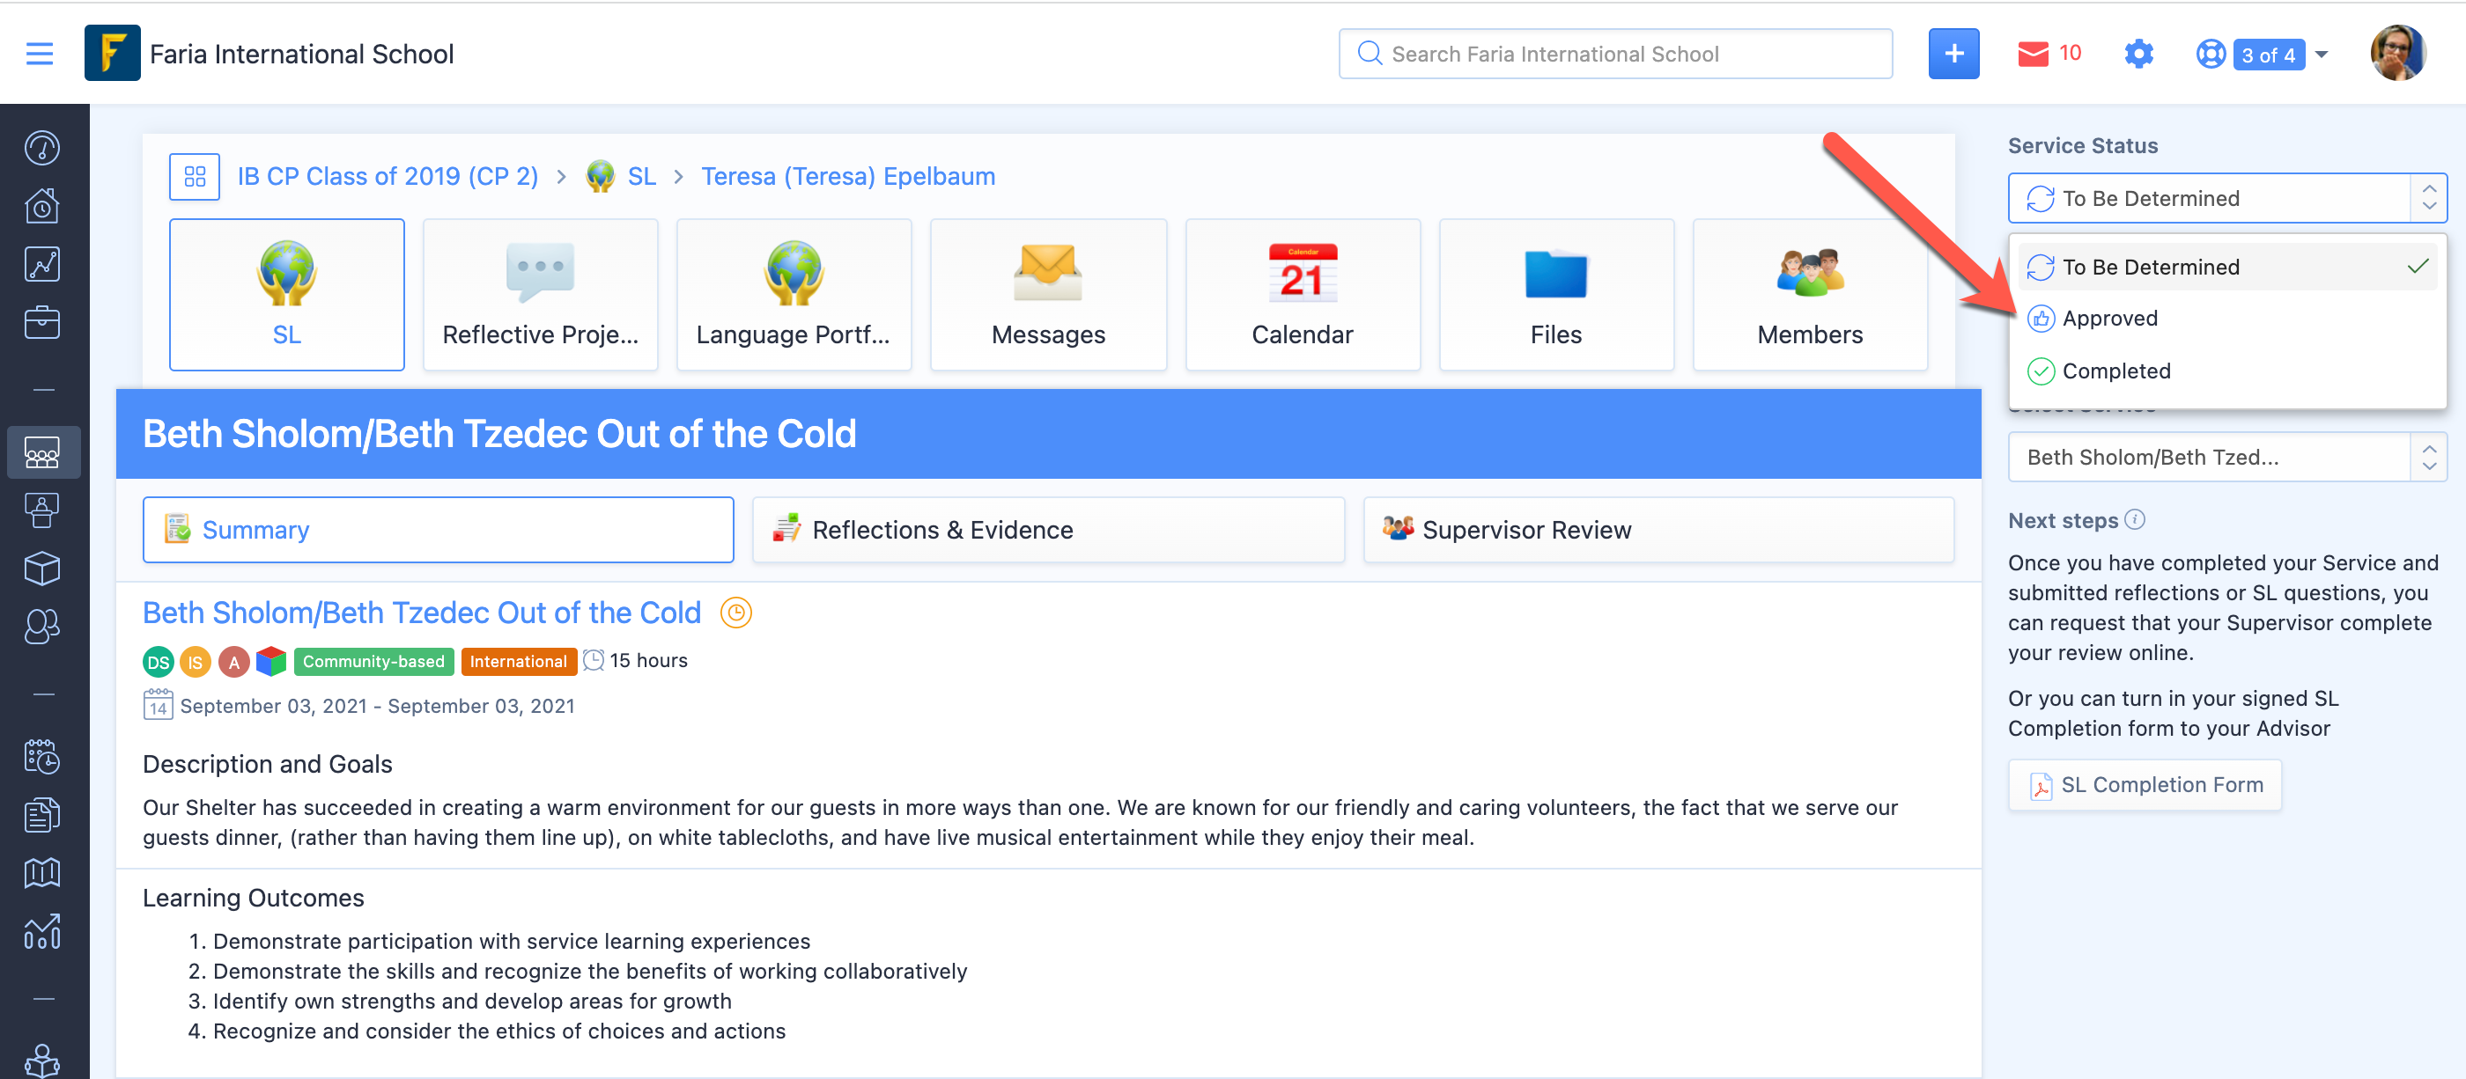Open the Reflective Project tile
The width and height of the screenshot is (2466, 1079).
(540, 295)
